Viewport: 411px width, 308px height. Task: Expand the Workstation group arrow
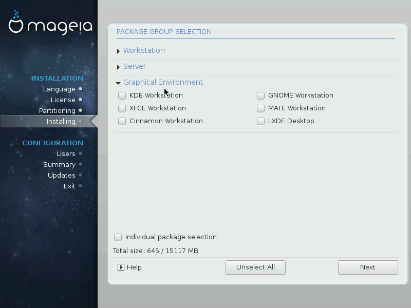(x=118, y=51)
